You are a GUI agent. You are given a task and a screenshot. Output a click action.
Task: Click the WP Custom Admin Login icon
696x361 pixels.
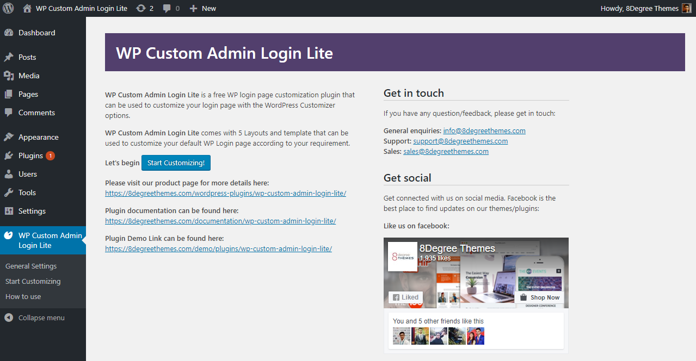[x=9, y=235]
